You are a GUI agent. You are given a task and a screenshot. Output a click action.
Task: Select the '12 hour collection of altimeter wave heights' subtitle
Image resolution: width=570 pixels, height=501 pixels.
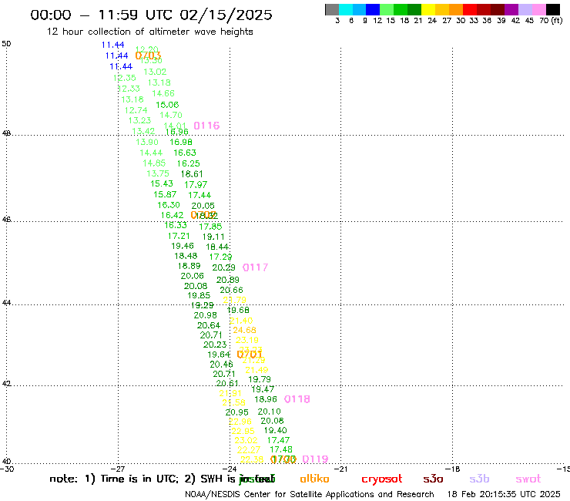tap(149, 32)
